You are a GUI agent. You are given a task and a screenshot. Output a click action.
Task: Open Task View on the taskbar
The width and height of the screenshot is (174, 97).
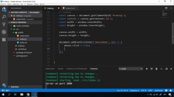[x=15, y=95]
